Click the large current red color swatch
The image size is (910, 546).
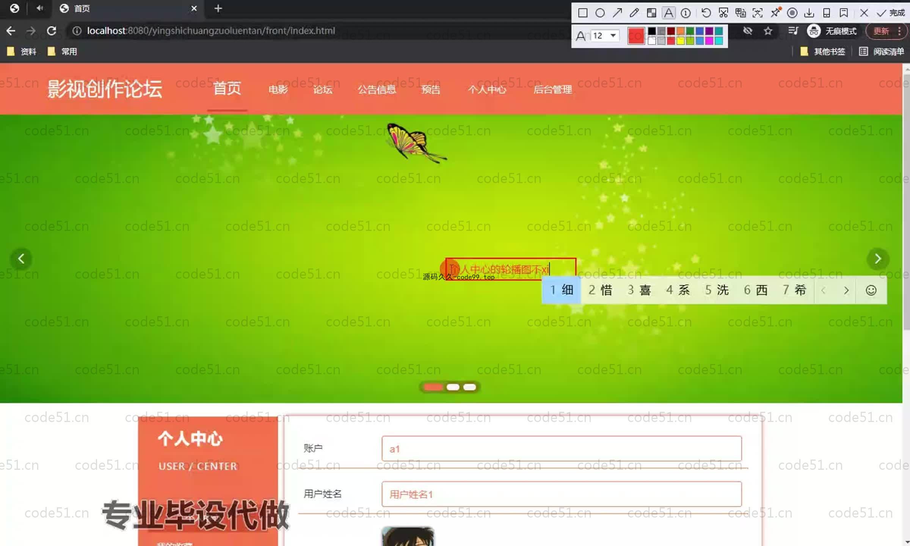636,36
